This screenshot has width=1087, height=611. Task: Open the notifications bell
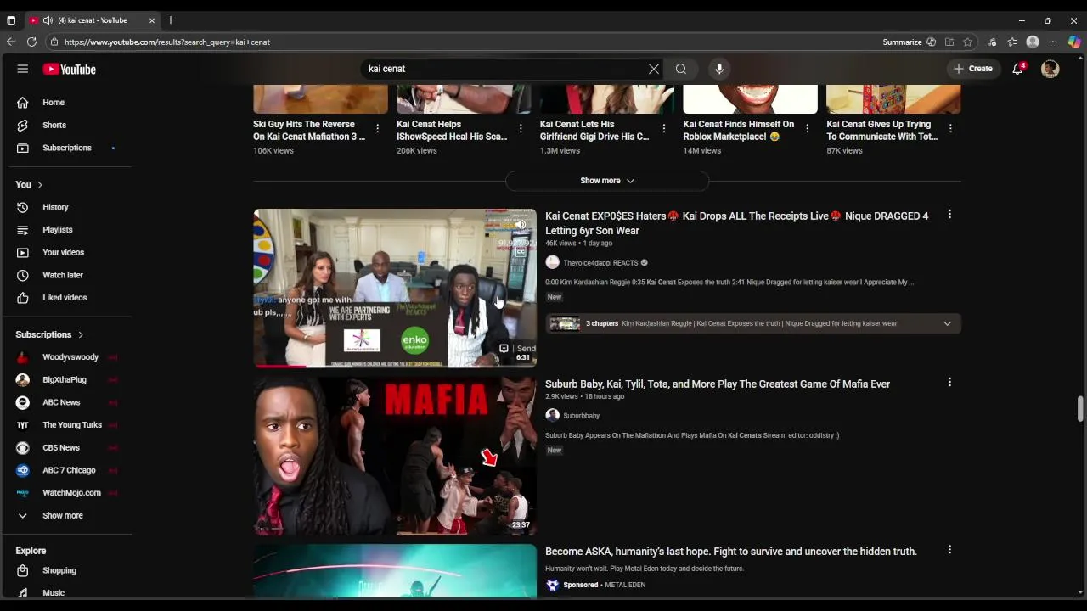(1018, 69)
